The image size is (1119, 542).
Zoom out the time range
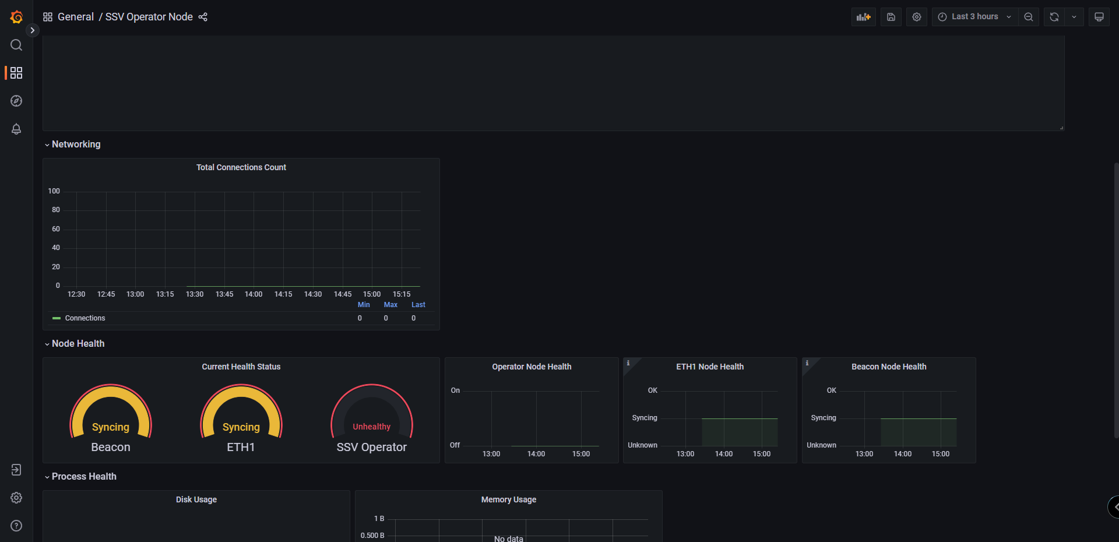(1029, 17)
